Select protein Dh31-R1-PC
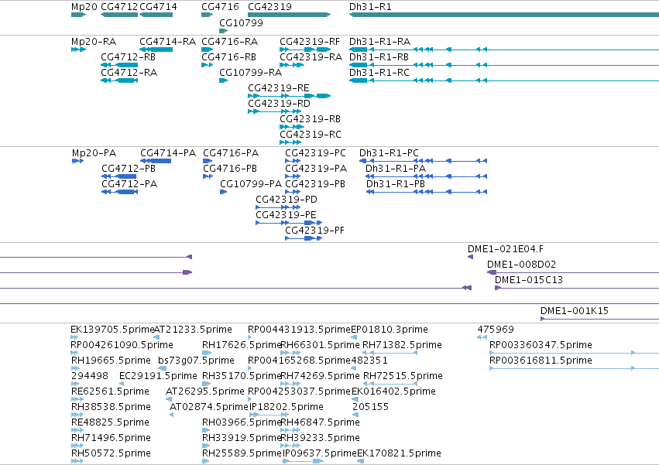This screenshot has width=659, height=465. tap(389, 153)
